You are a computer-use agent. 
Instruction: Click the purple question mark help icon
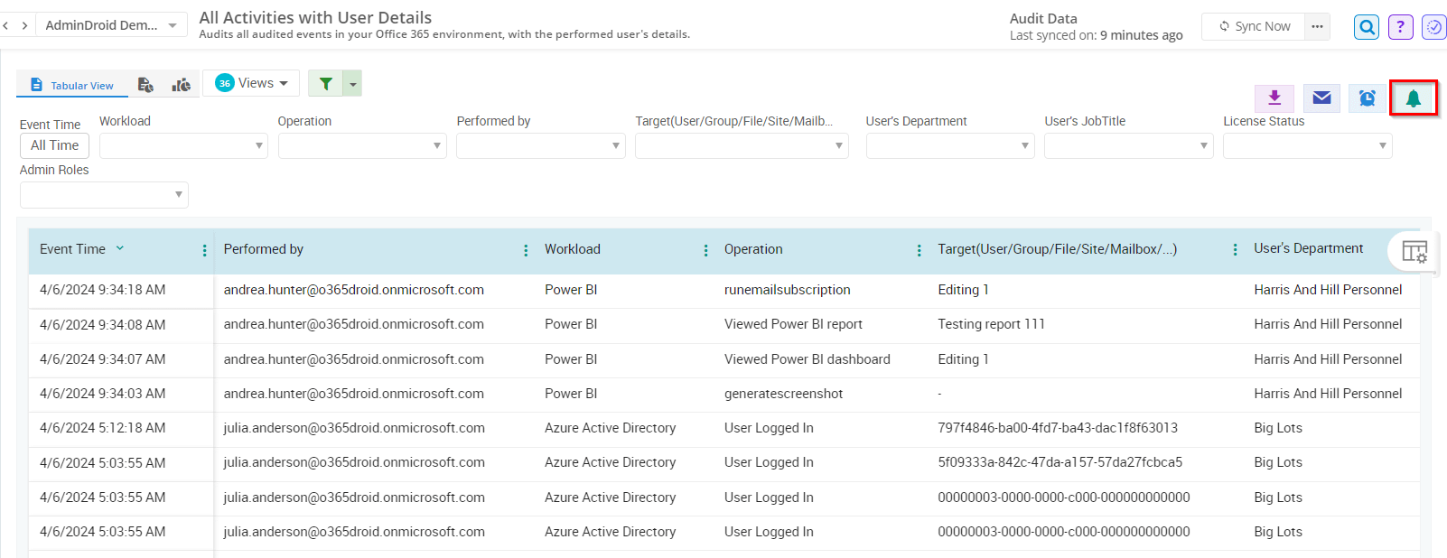coord(1400,27)
